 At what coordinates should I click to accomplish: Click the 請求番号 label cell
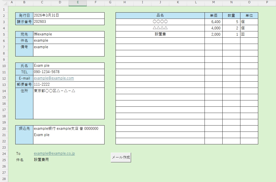(24, 22)
